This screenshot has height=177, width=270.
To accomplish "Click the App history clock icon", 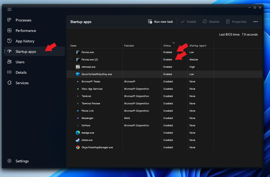I will [9, 41].
